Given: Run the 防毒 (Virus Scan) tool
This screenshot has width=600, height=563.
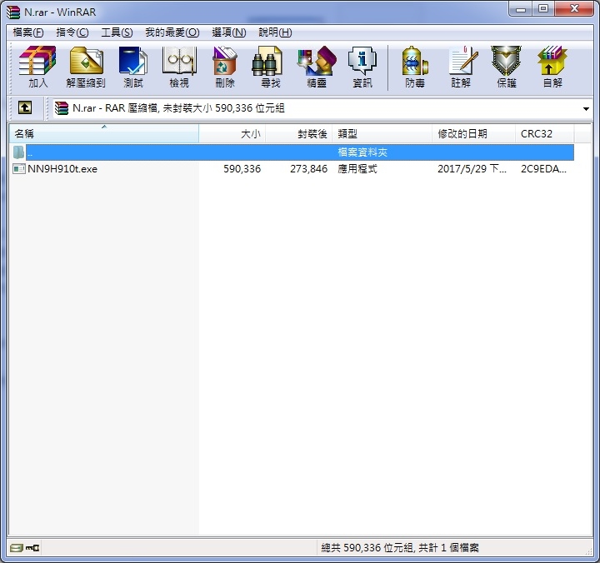Looking at the screenshot, I should (x=415, y=67).
